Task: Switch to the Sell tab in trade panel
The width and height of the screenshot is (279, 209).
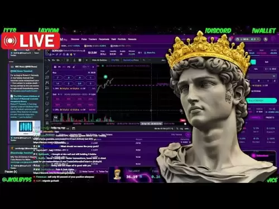Action: pyautogui.click(x=267, y=62)
